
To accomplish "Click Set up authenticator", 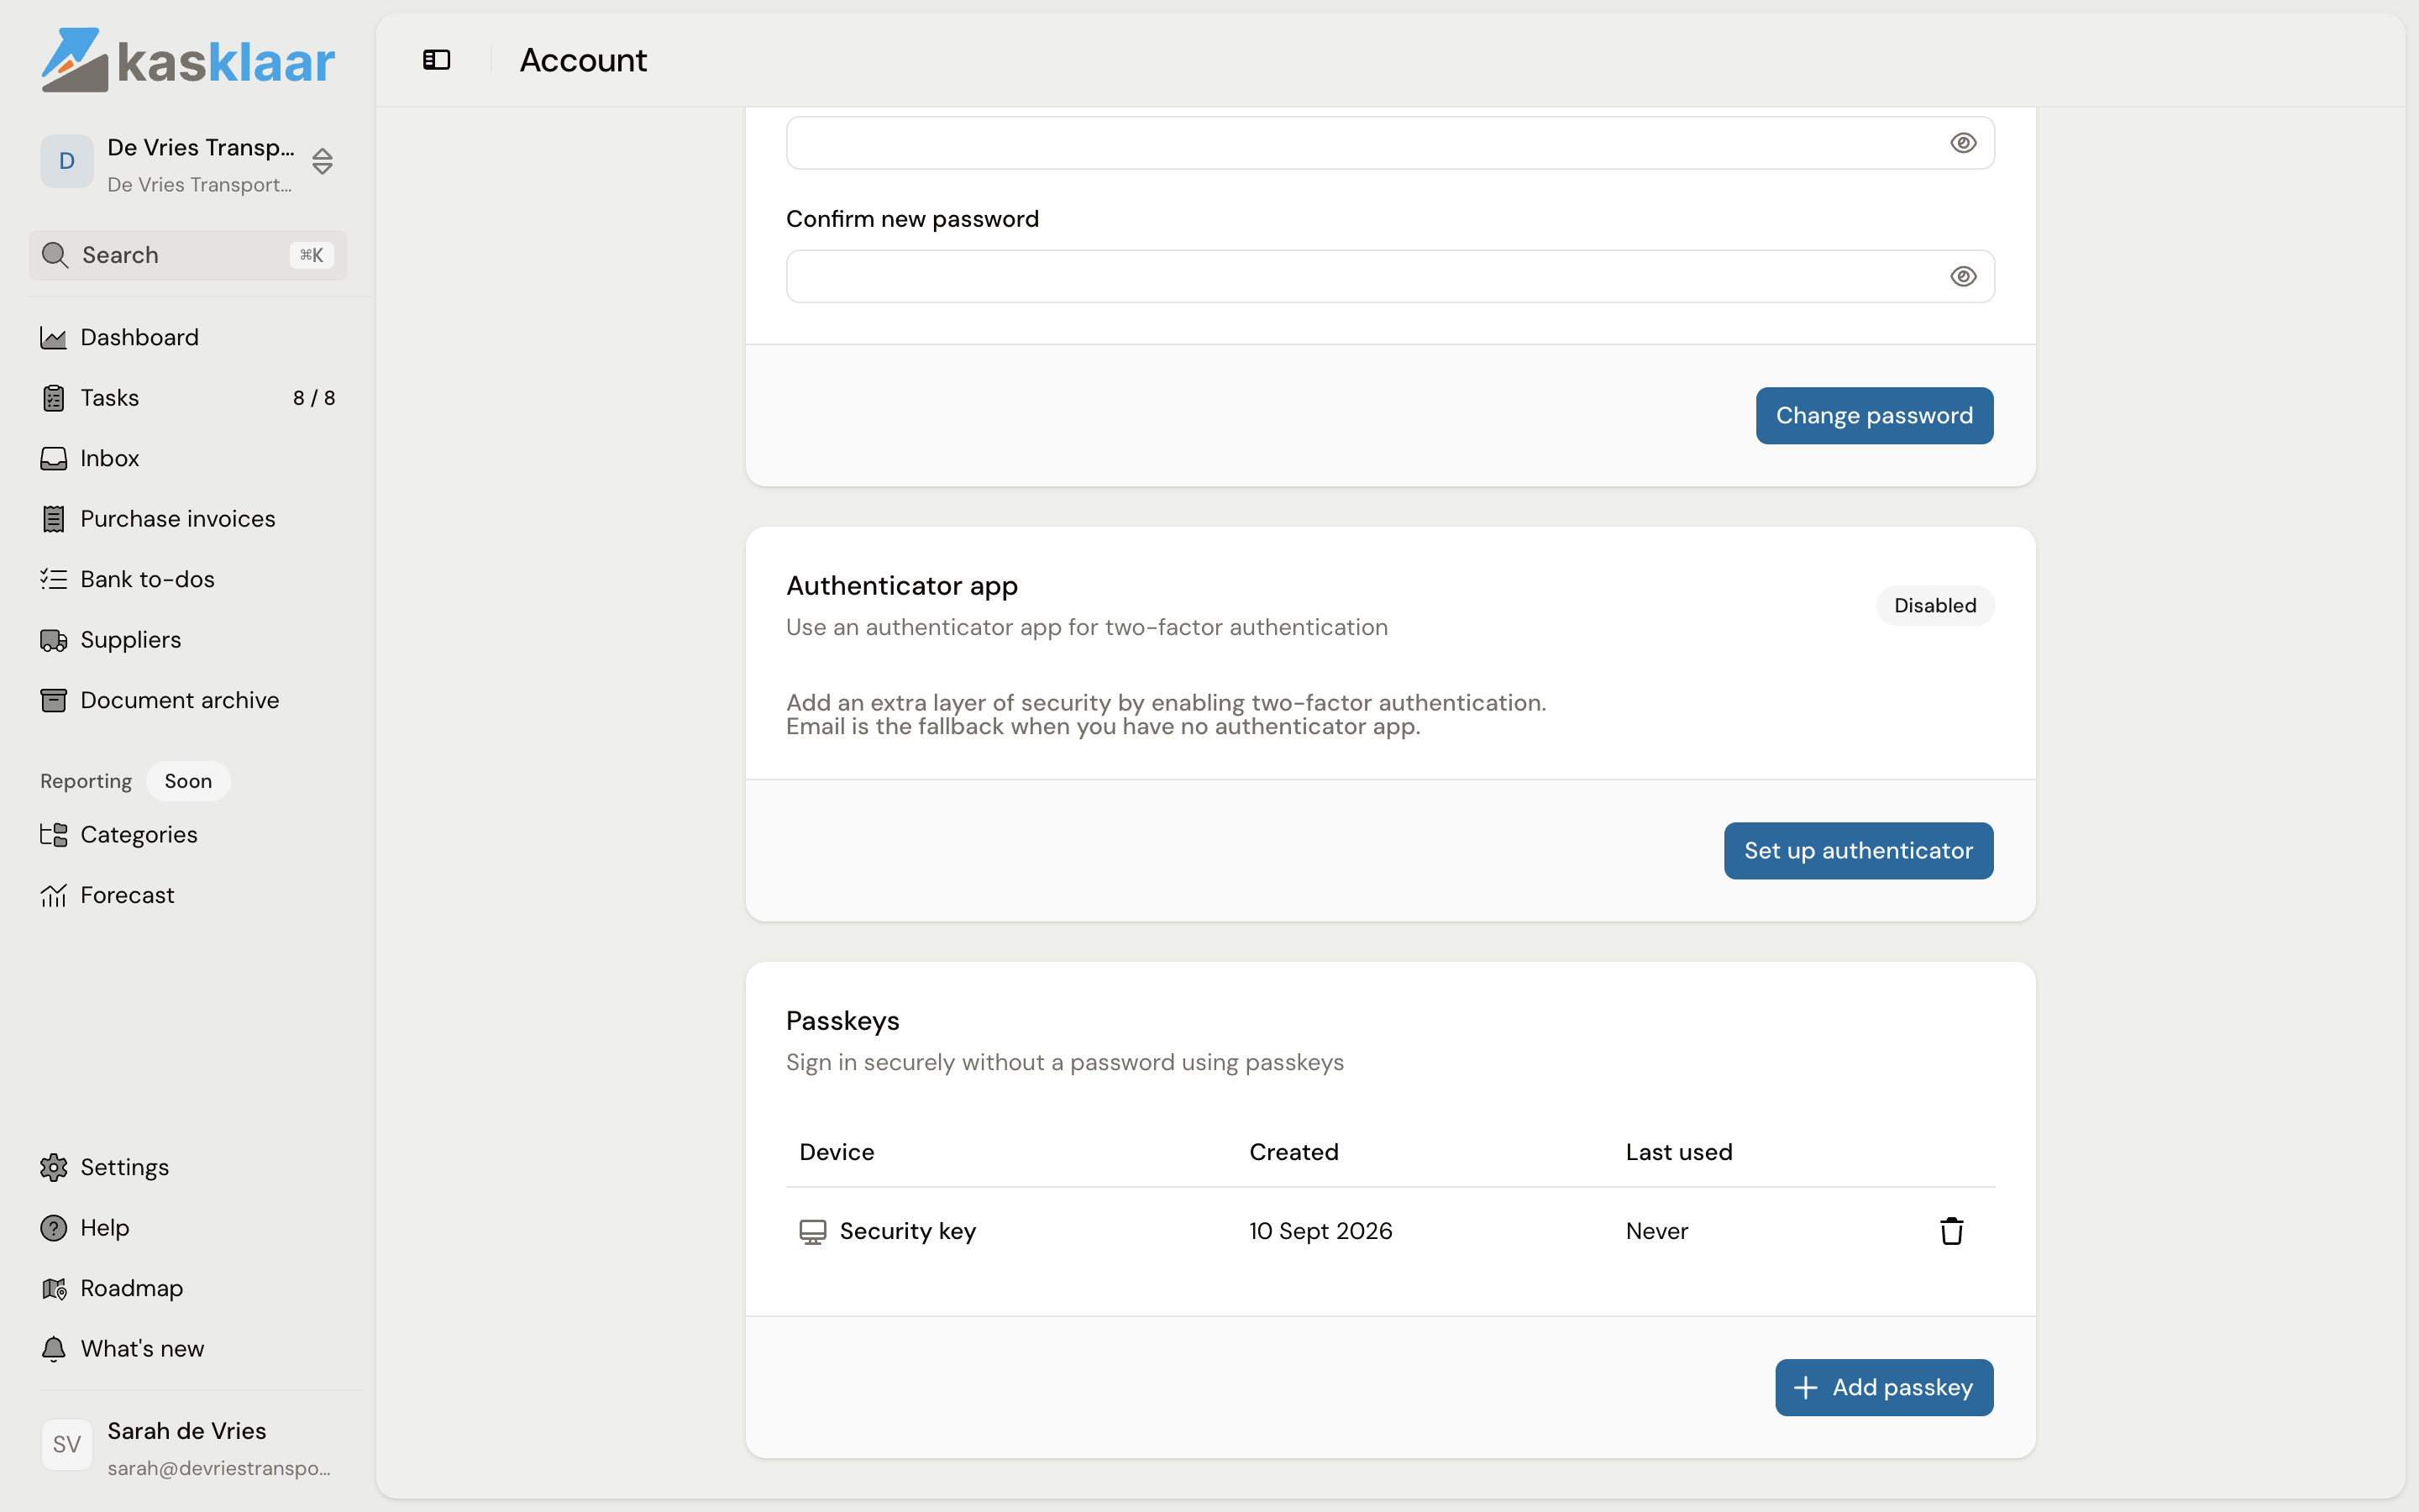I will pos(1858,851).
